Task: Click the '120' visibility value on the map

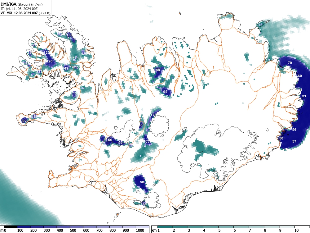Action: [x=49, y=61]
